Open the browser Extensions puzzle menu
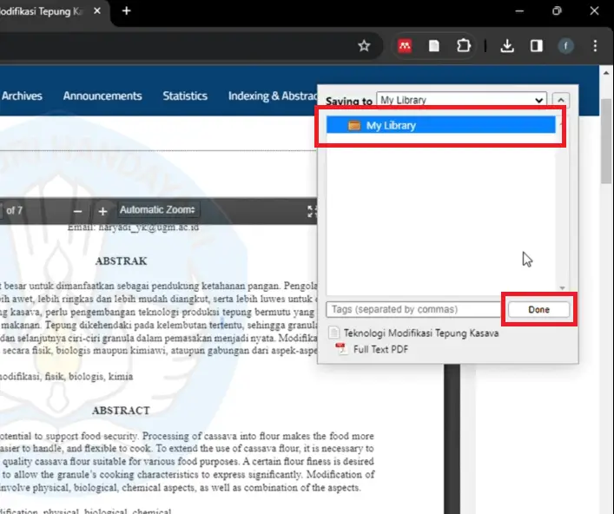The image size is (614, 514). (x=464, y=46)
